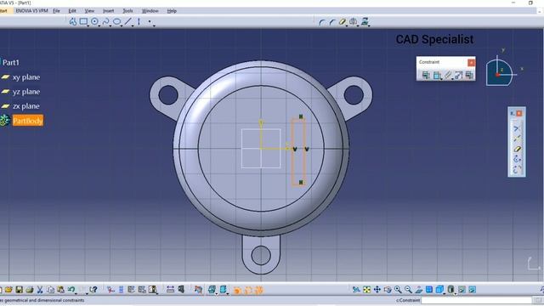Click the Measure Item icon

tap(181, 289)
